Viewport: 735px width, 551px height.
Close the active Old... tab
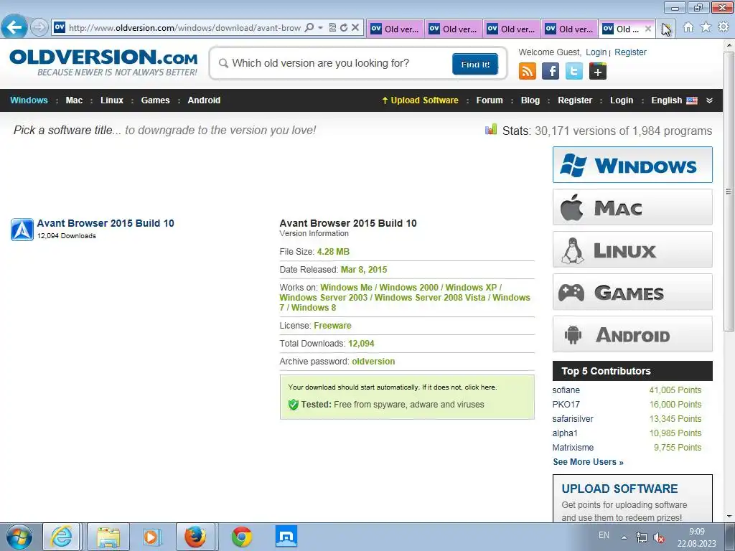(648, 29)
